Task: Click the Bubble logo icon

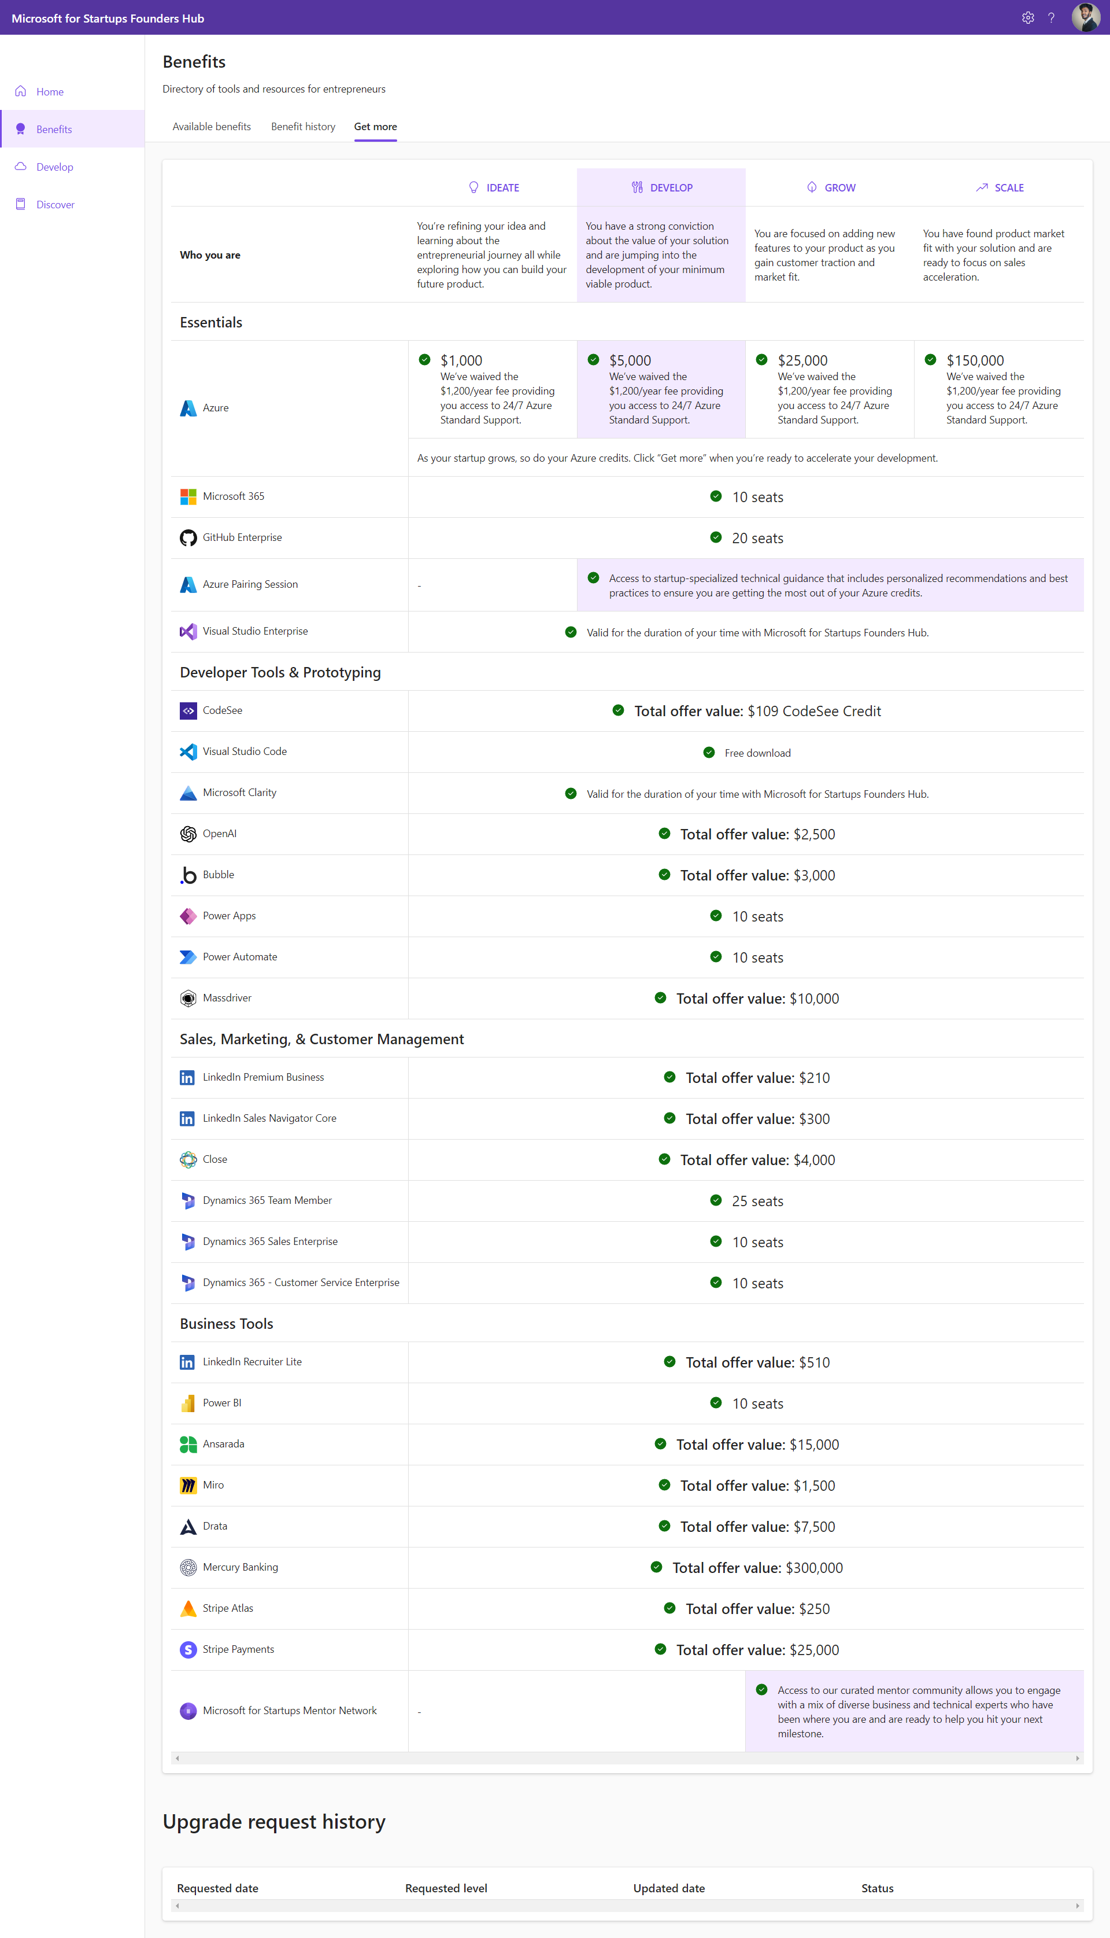Action: (188, 875)
